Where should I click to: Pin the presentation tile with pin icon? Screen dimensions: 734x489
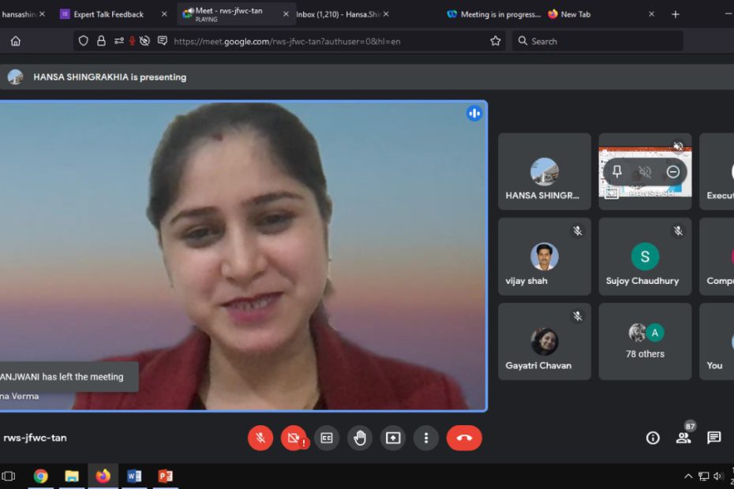click(617, 172)
